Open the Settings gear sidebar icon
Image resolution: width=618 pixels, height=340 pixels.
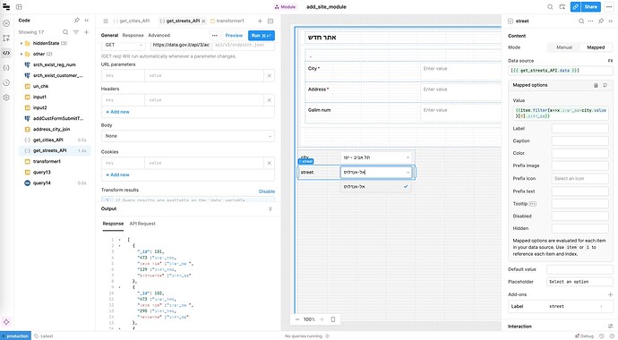(x=6, y=98)
